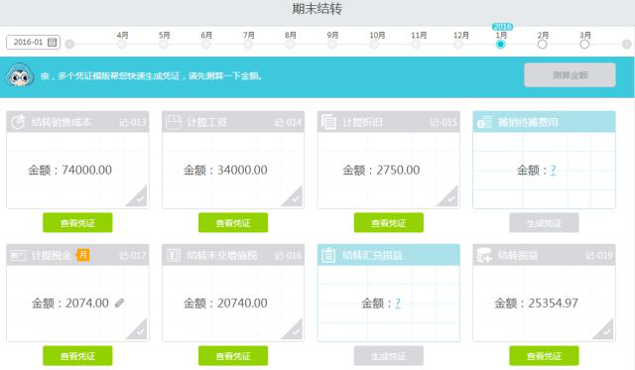Image resolution: width=635 pixels, height=370 pixels.
Task: Click the orange 月 badge on 计提税金
Action: coord(83,255)
